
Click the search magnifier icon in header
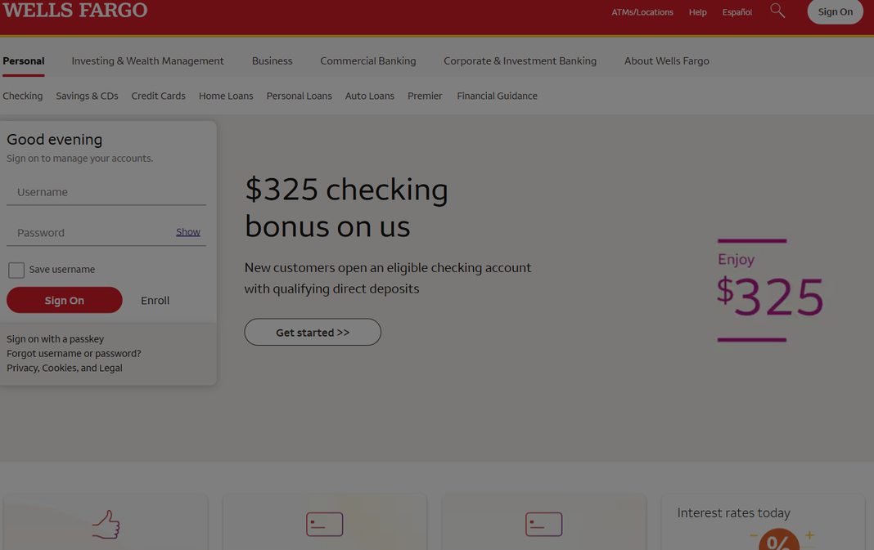tap(777, 11)
